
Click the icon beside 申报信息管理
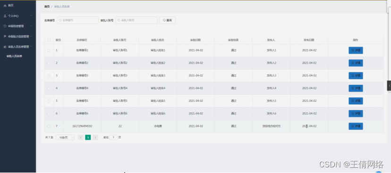point(5,26)
